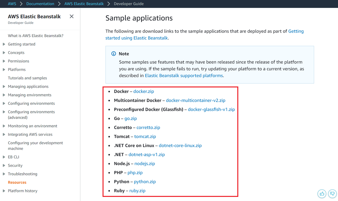Click the Multicontainer Docker label

138,100
